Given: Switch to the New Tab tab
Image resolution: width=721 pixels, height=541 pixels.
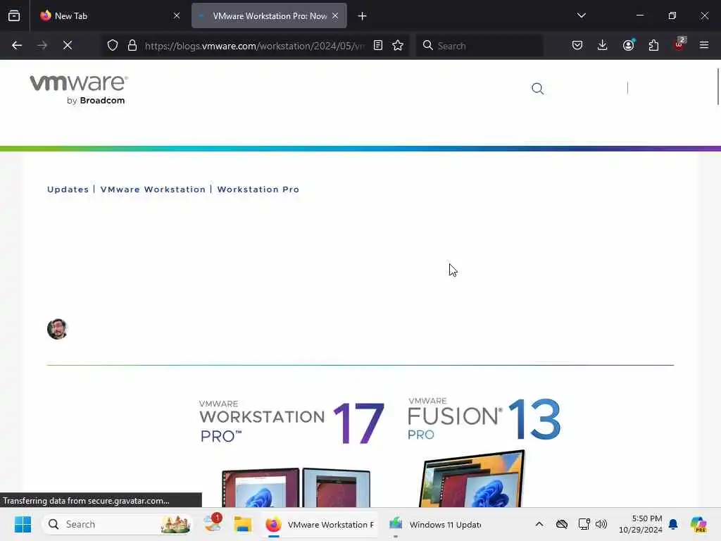Looking at the screenshot, I should coord(109,16).
